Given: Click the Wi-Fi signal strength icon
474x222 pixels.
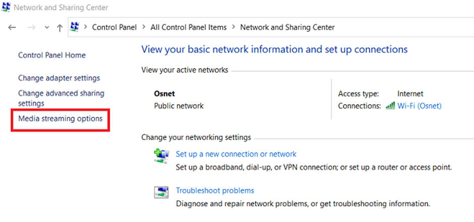Looking at the screenshot, I should [x=390, y=106].
